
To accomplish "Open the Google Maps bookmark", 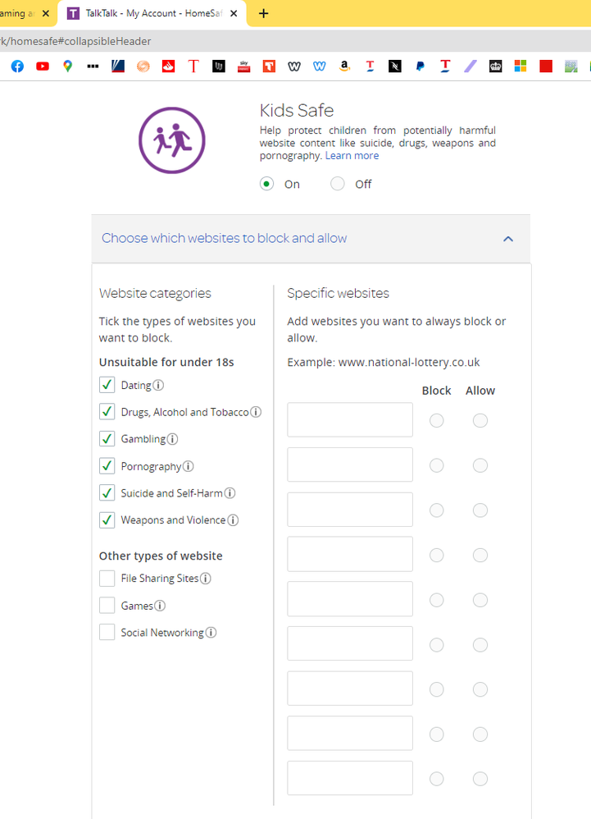I will pos(68,66).
